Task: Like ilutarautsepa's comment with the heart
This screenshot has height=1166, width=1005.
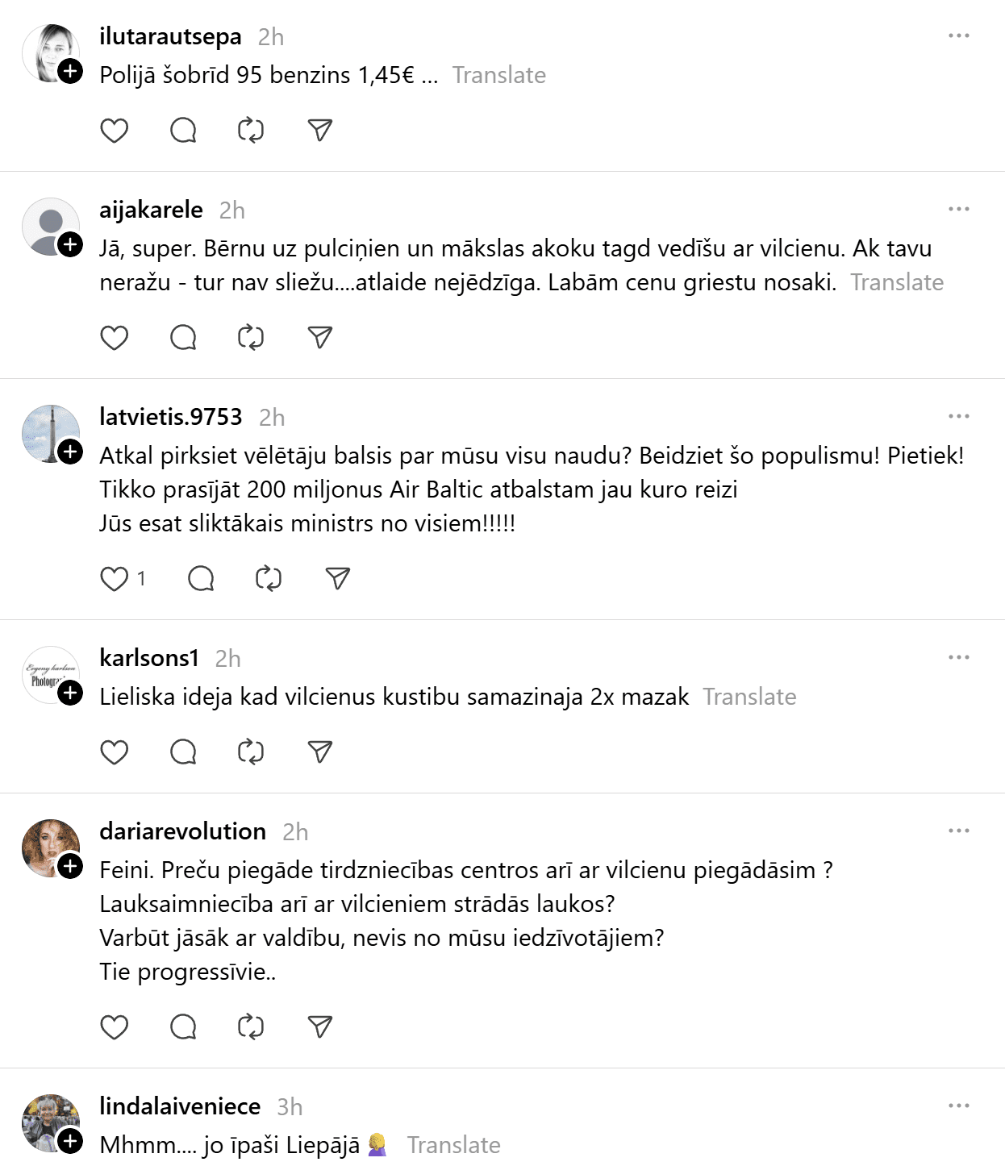Action: tap(115, 131)
